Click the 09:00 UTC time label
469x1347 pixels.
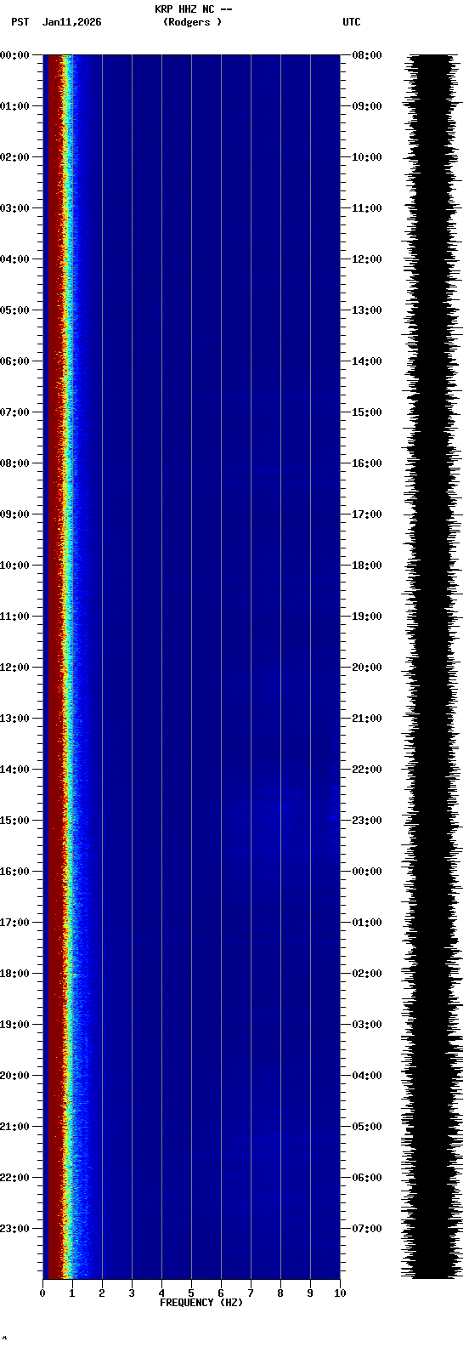click(x=367, y=106)
